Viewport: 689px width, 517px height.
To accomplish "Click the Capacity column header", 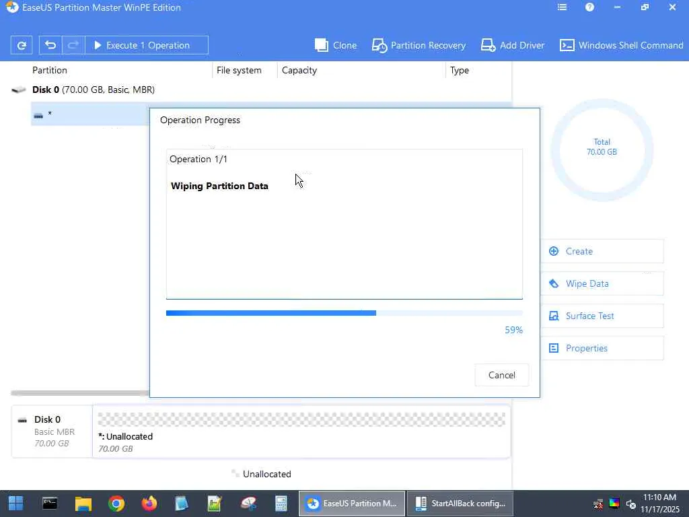I will 299,70.
